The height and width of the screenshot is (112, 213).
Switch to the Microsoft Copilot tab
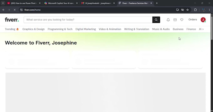point(61,3)
